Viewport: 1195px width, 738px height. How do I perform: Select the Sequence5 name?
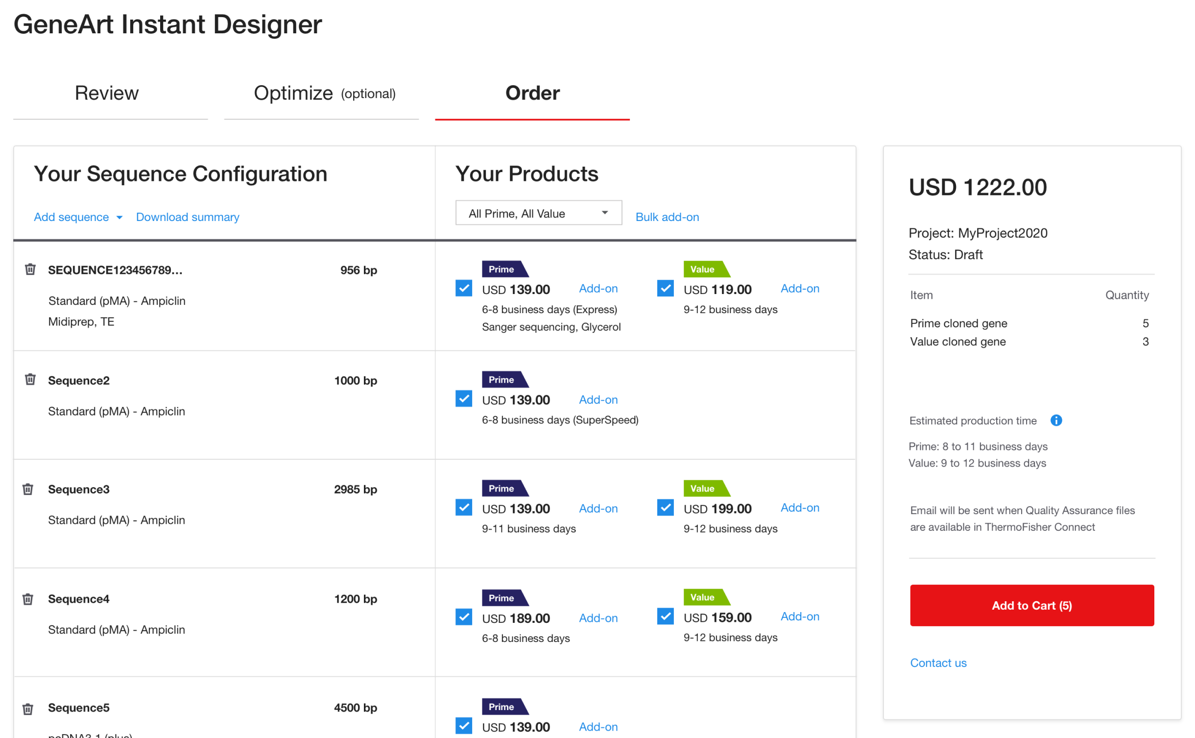tap(78, 708)
